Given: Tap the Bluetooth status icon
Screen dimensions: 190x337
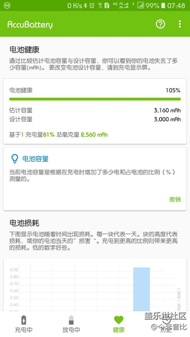Looking at the screenshot, I should pos(86,6).
